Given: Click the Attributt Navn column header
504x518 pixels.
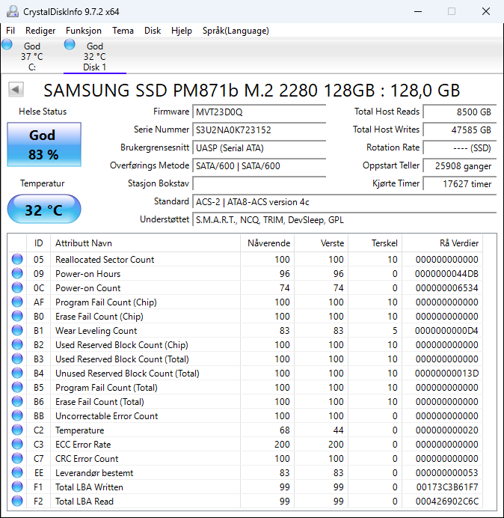Looking at the screenshot, I should coord(146,243).
